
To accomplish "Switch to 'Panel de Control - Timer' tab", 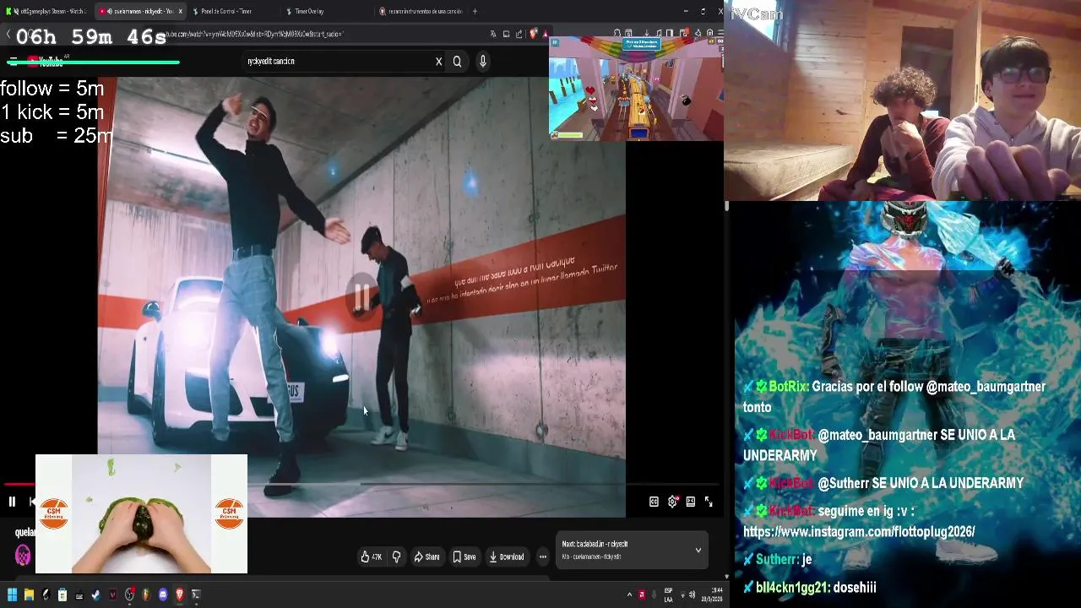I will pyautogui.click(x=228, y=11).
